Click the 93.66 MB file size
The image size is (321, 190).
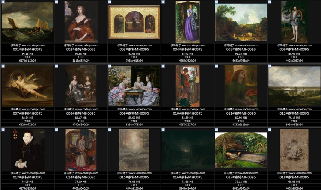134,54
